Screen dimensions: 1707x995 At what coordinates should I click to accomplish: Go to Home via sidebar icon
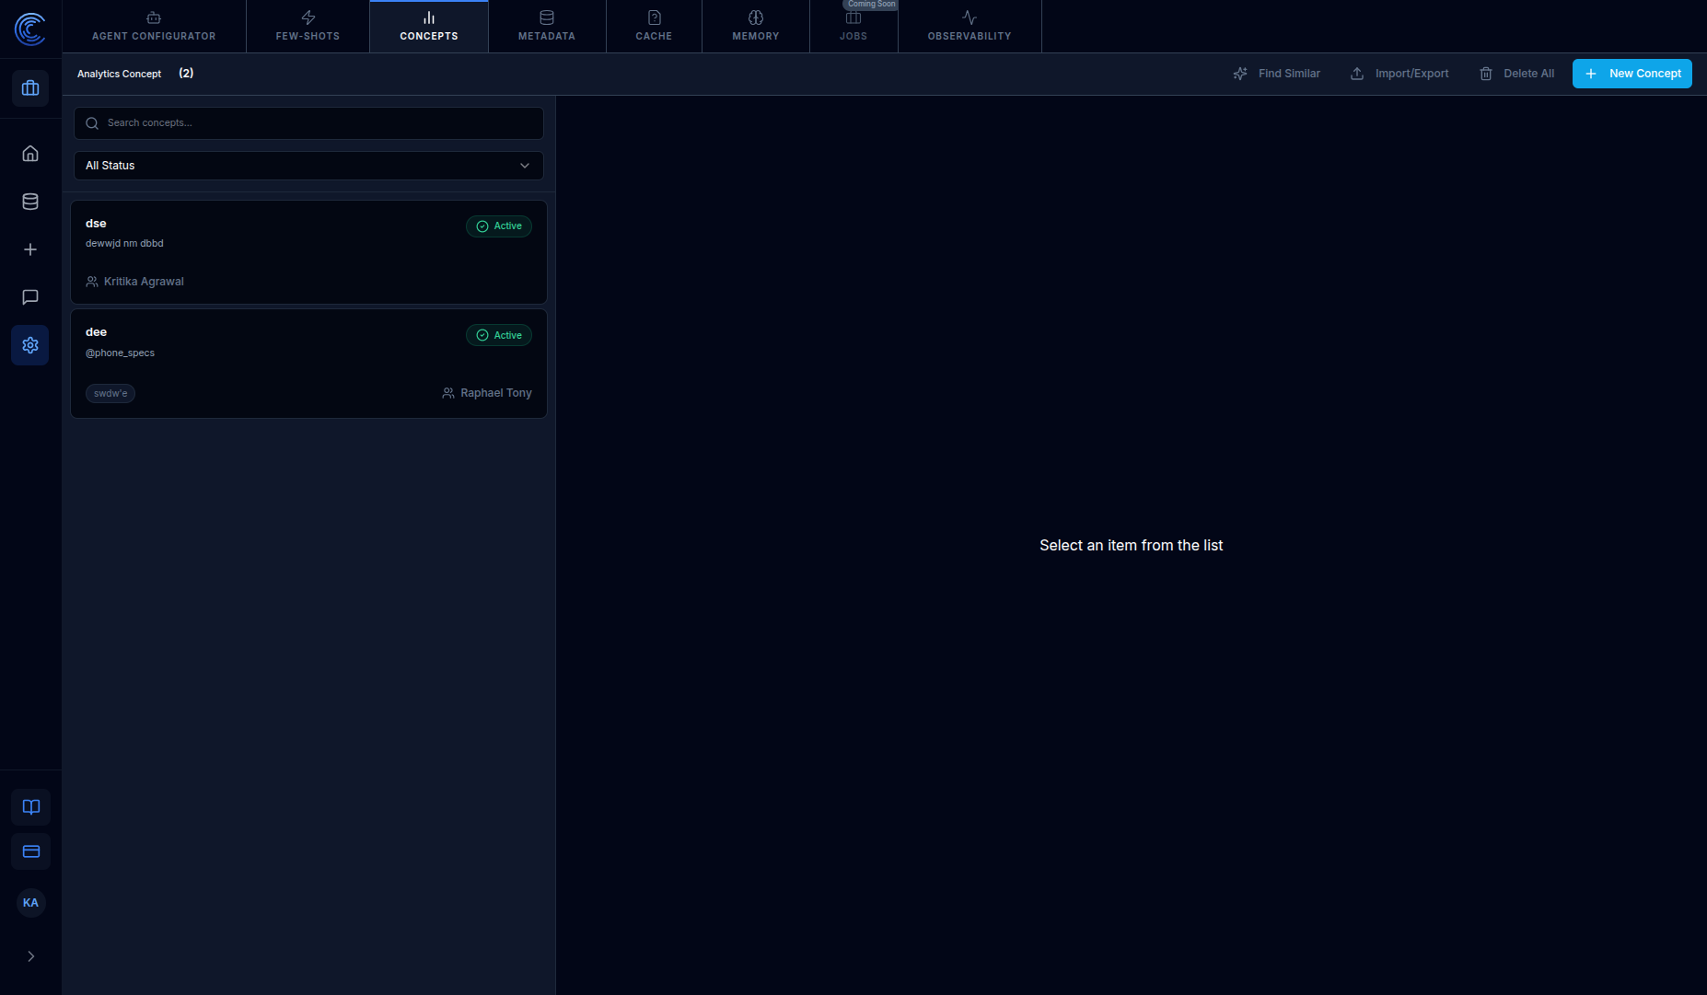click(30, 154)
